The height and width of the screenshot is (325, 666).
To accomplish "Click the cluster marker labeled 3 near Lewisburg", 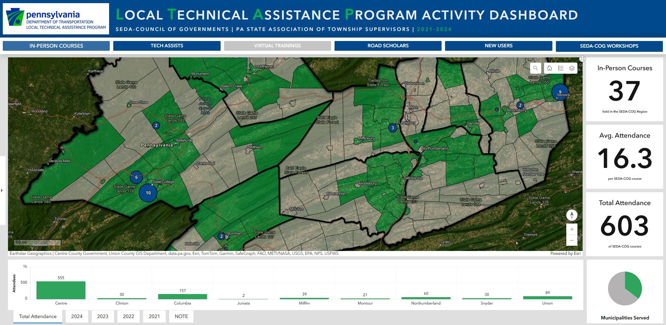I will [x=393, y=128].
